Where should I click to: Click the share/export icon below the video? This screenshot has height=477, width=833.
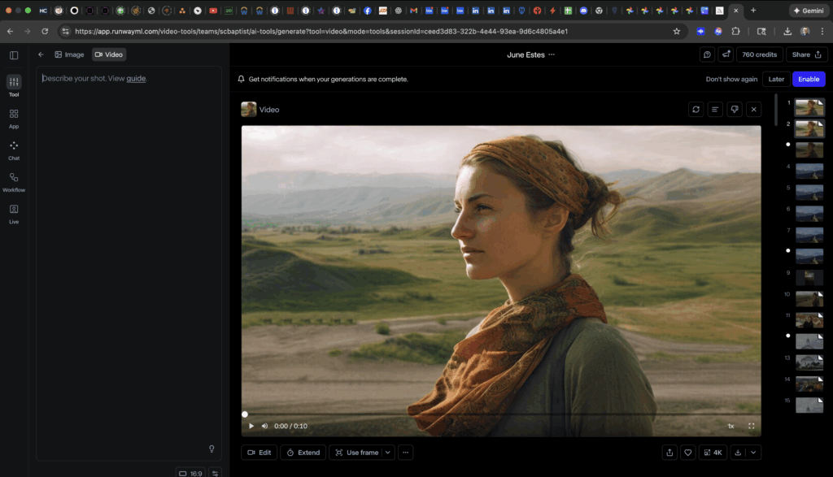669,453
